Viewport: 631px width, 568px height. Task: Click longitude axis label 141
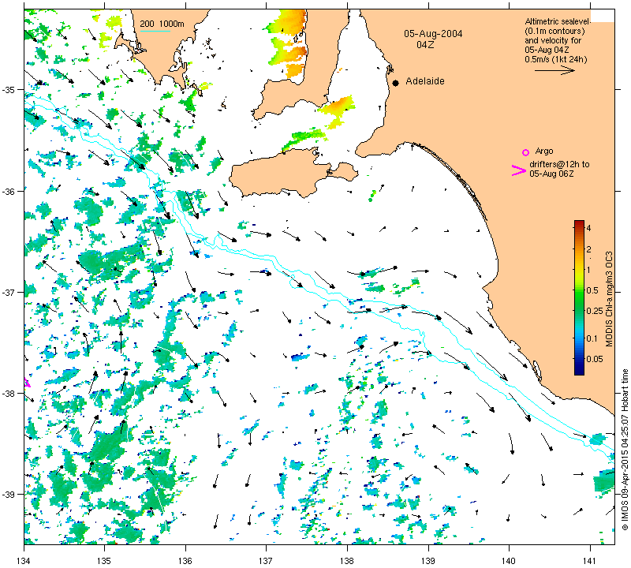(x=590, y=560)
